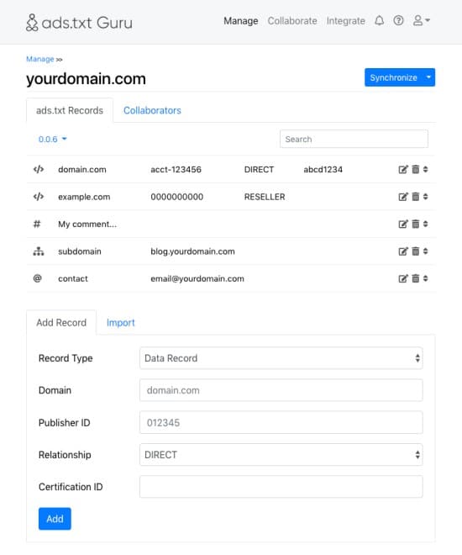
Task: Expand the Synchronize button arrow
Action: (428, 77)
